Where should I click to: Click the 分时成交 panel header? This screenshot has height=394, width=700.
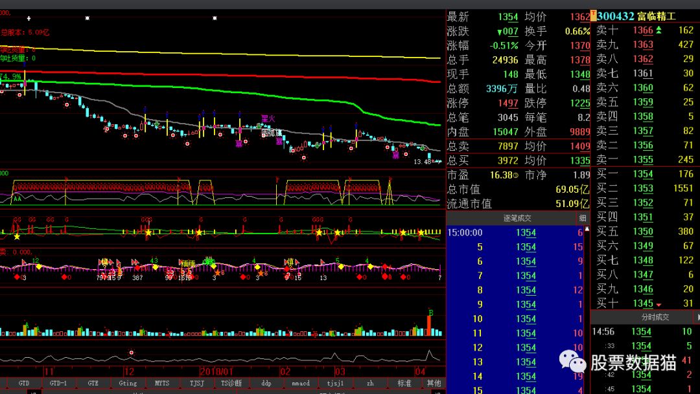click(x=655, y=317)
